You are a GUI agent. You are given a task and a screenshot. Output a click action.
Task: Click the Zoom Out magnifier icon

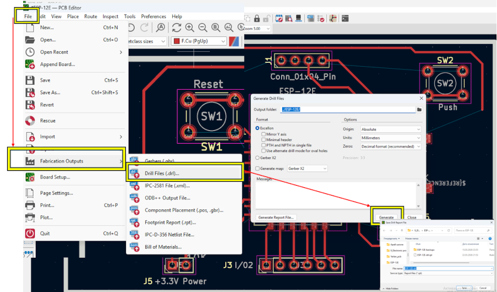[x=203, y=28]
